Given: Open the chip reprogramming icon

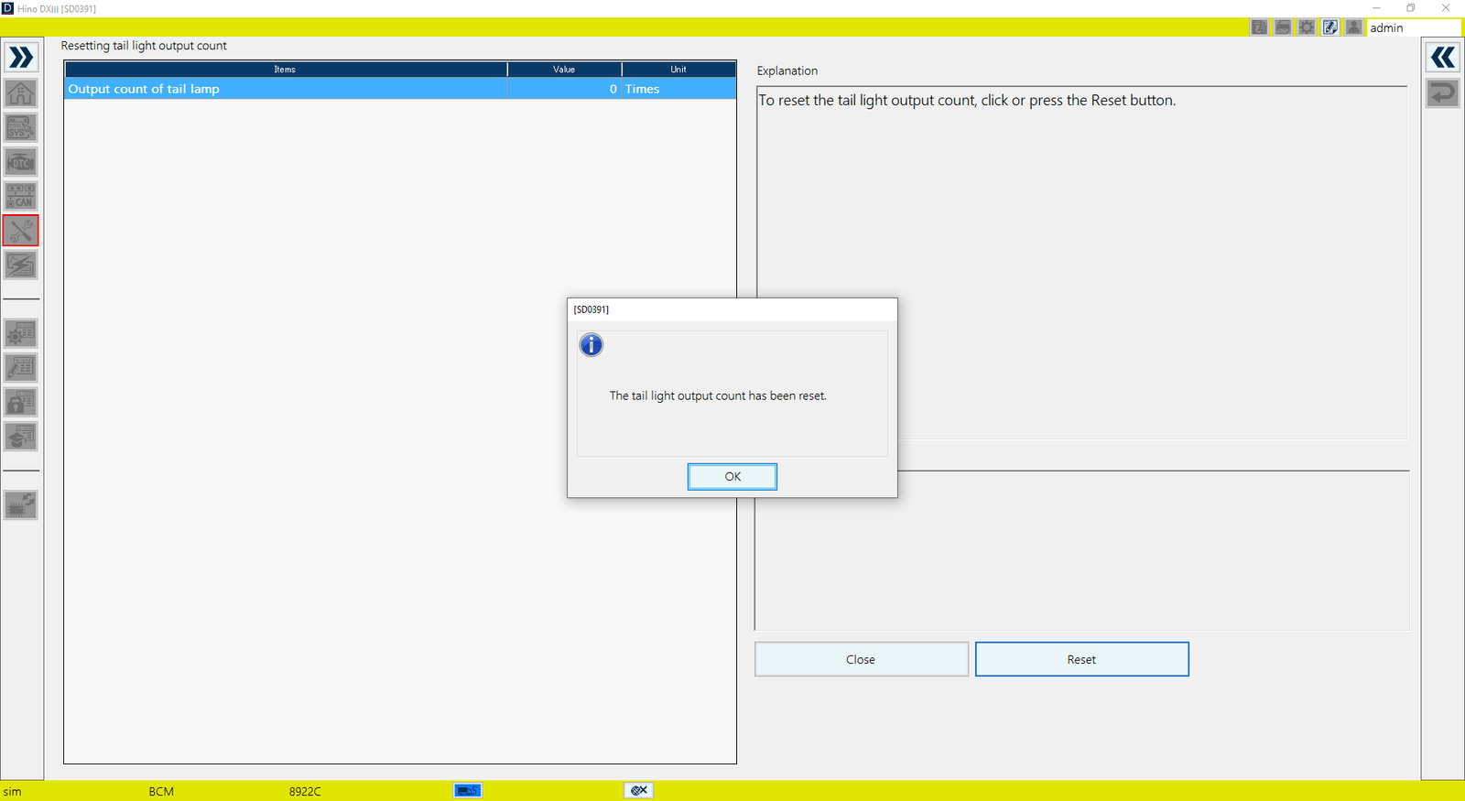Looking at the screenshot, I should click(21, 505).
